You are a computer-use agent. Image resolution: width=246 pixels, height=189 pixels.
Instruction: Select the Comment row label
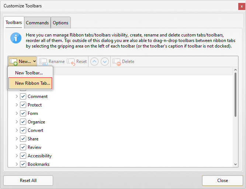(38, 97)
